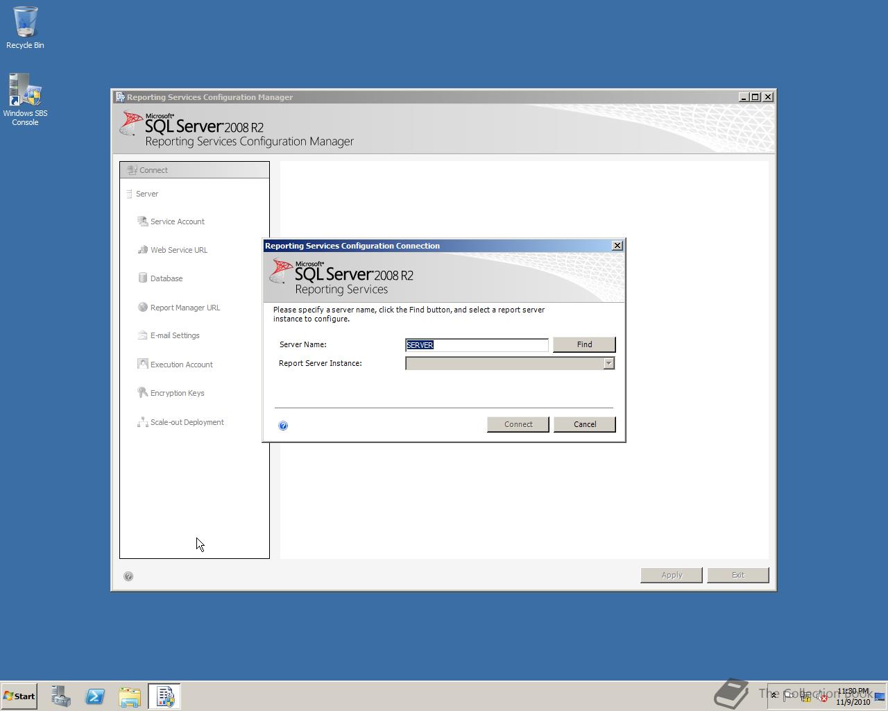Minimize the Configuration Manager window
Screen dimensions: 888x711
click(744, 97)
